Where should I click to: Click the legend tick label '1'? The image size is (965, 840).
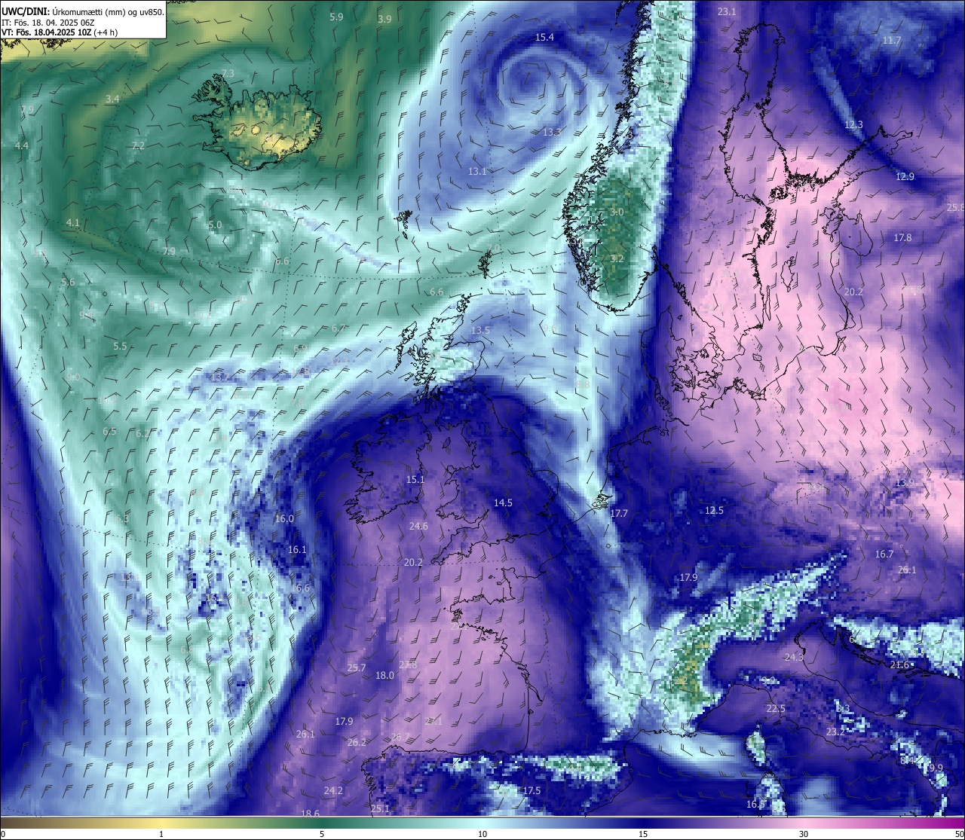point(161,834)
